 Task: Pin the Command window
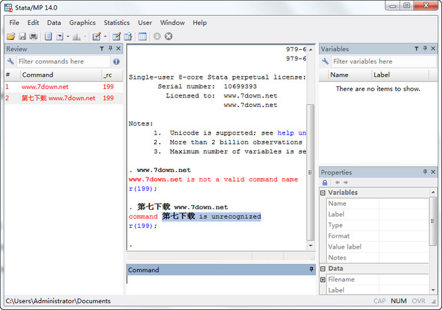(311, 269)
